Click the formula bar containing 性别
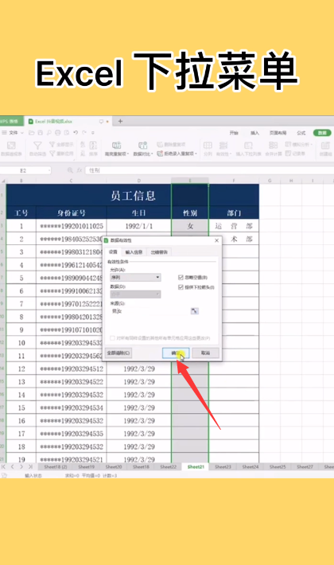The height and width of the screenshot is (565, 334). coord(210,170)
